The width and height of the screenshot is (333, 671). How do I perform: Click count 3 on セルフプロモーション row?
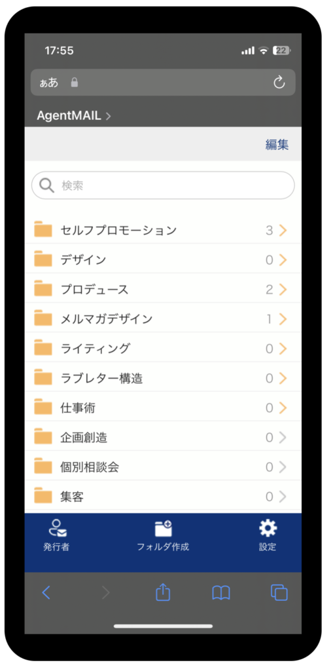click(x=269, y=230)
